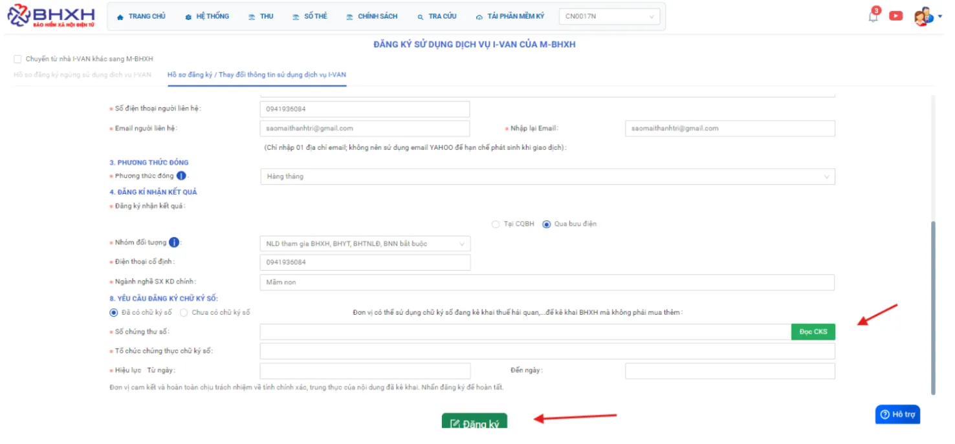The height and width of the screenshot is (444, 955).
Task: Expand Nhóm đối tượng dropdown
Action: coord(365,244)
